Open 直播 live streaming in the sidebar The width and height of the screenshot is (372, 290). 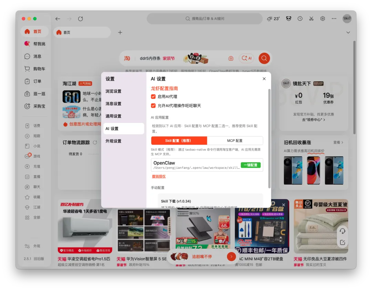click(33, 177)
